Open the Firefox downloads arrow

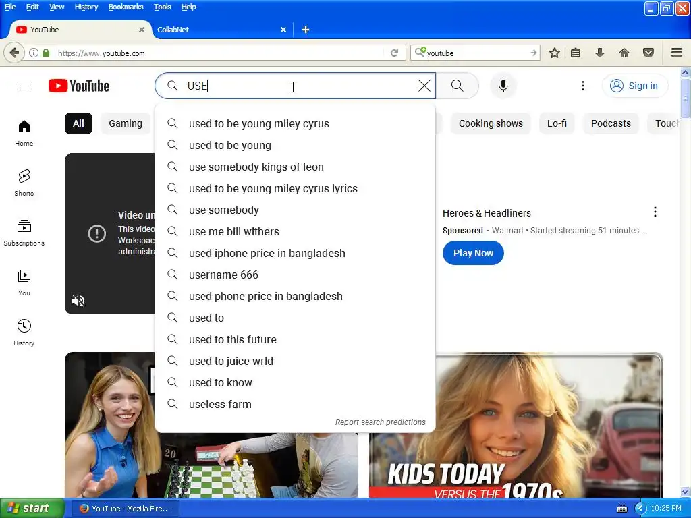point(599,53)
